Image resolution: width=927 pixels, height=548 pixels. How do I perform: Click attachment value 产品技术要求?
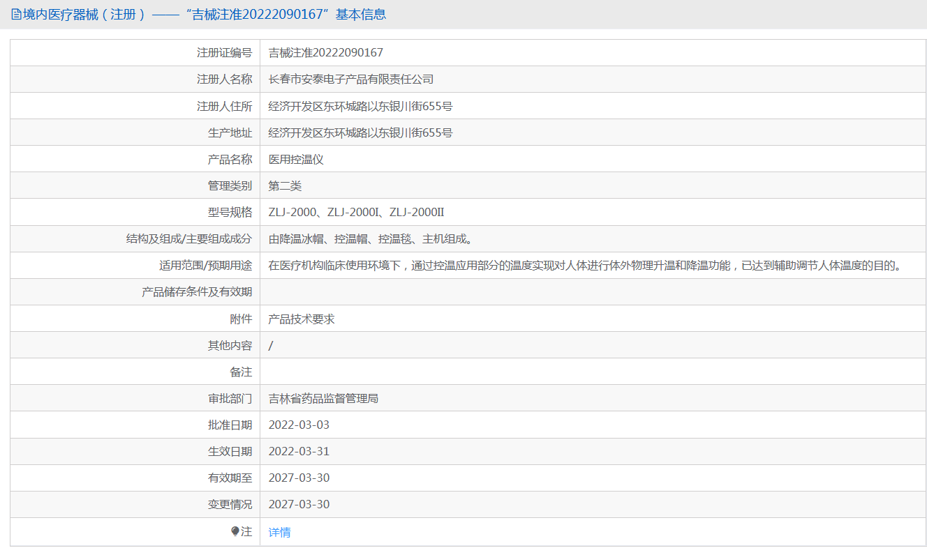[x=302, y=319]
